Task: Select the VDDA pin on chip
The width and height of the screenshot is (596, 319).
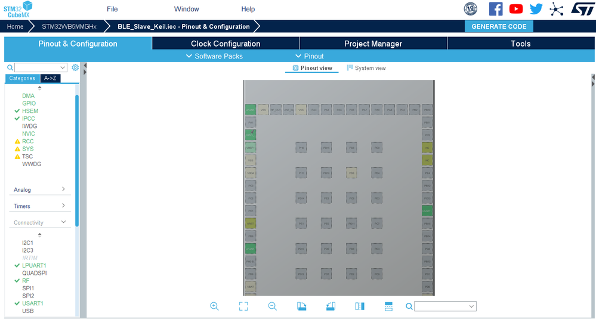Action: [x=251, y=173]
